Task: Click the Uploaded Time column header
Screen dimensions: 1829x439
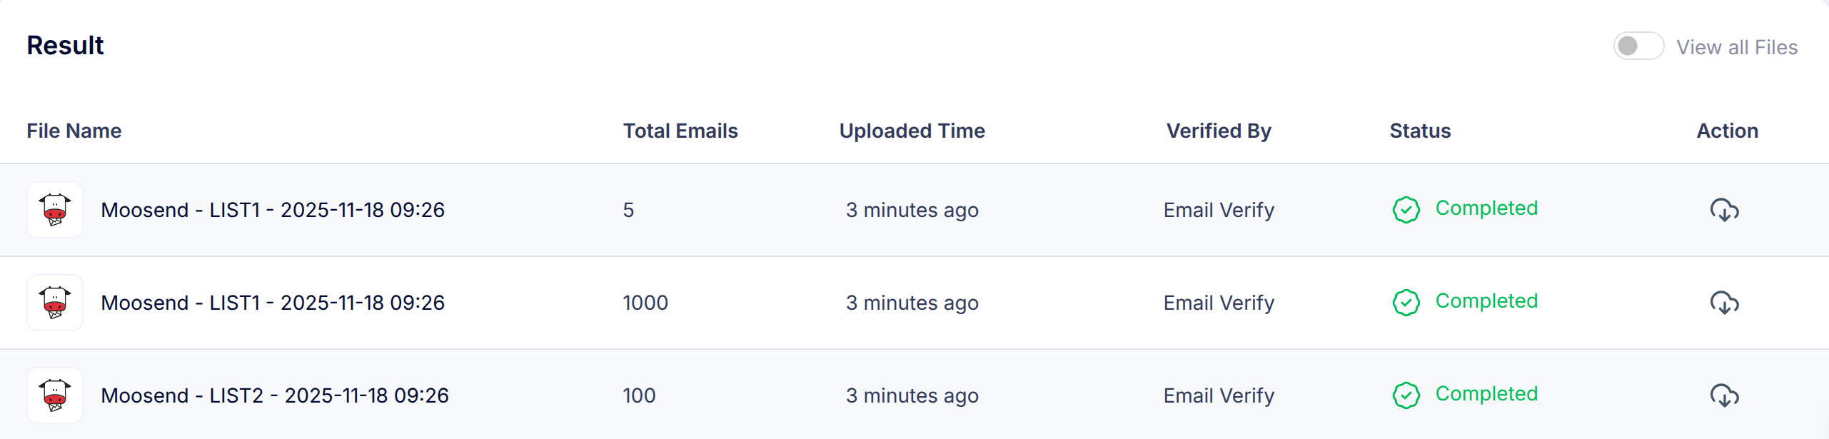Action: [x=912, y=131]
